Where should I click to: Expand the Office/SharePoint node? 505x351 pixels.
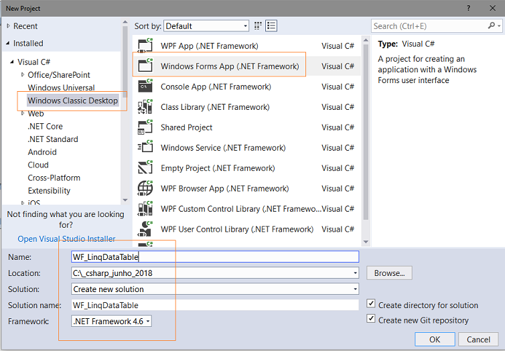click(23, 74)
